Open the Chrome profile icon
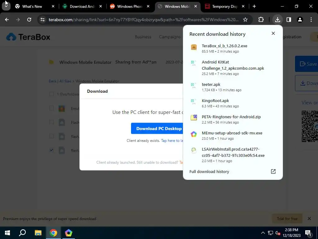 pos(300,20)
